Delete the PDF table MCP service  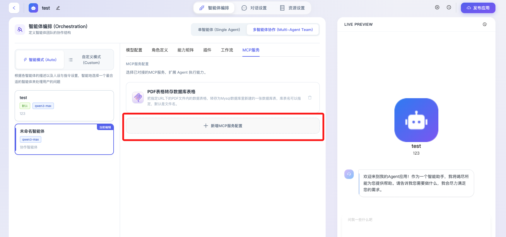pyautogui.click(x=310, y=98)
